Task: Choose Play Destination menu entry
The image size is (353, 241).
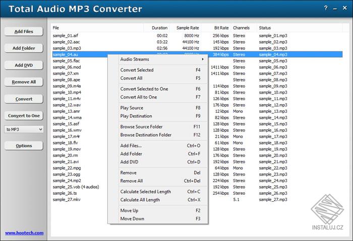Action: [162, 116]
